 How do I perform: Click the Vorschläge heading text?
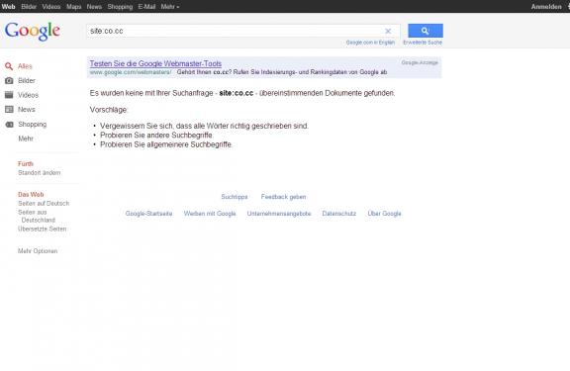click(109, 110)
